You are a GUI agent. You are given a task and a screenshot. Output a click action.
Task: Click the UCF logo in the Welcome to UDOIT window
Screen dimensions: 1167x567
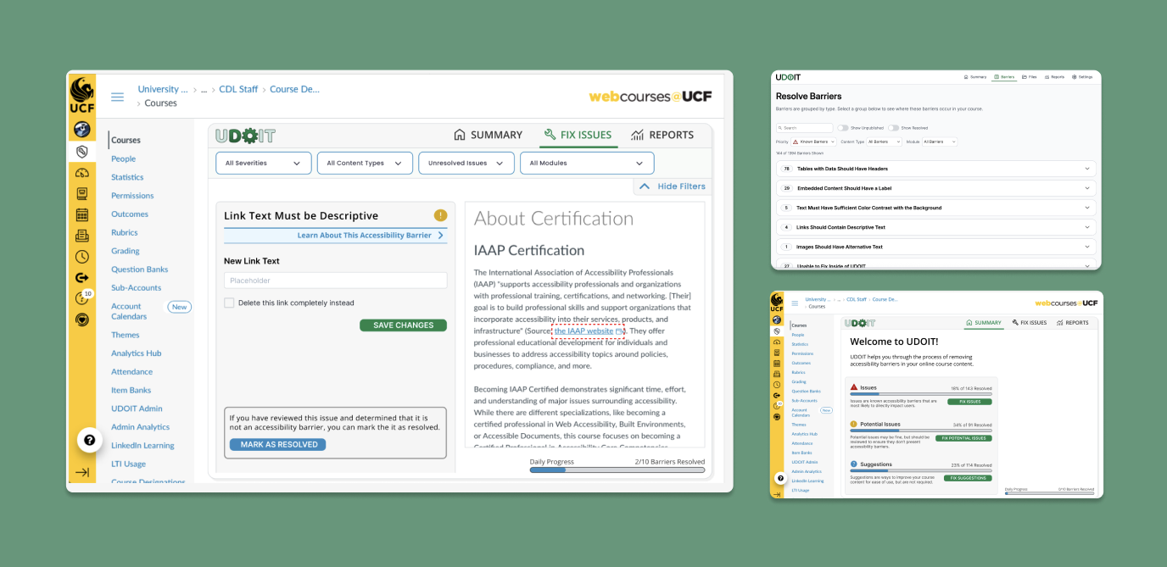click(x=777, y=302)
